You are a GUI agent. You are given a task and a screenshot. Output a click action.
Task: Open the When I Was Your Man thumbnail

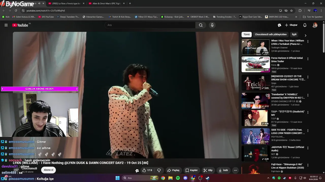(x=255, y=47)
